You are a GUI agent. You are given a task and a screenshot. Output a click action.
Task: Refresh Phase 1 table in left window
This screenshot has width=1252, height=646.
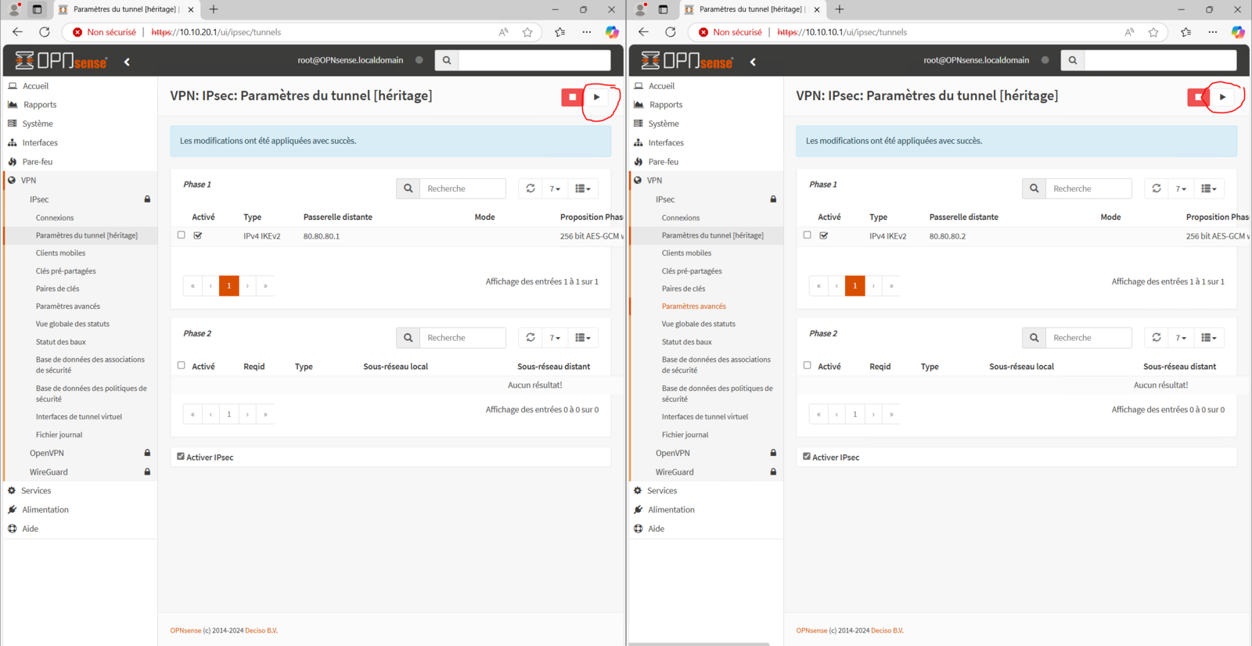(x=531, y=188)
